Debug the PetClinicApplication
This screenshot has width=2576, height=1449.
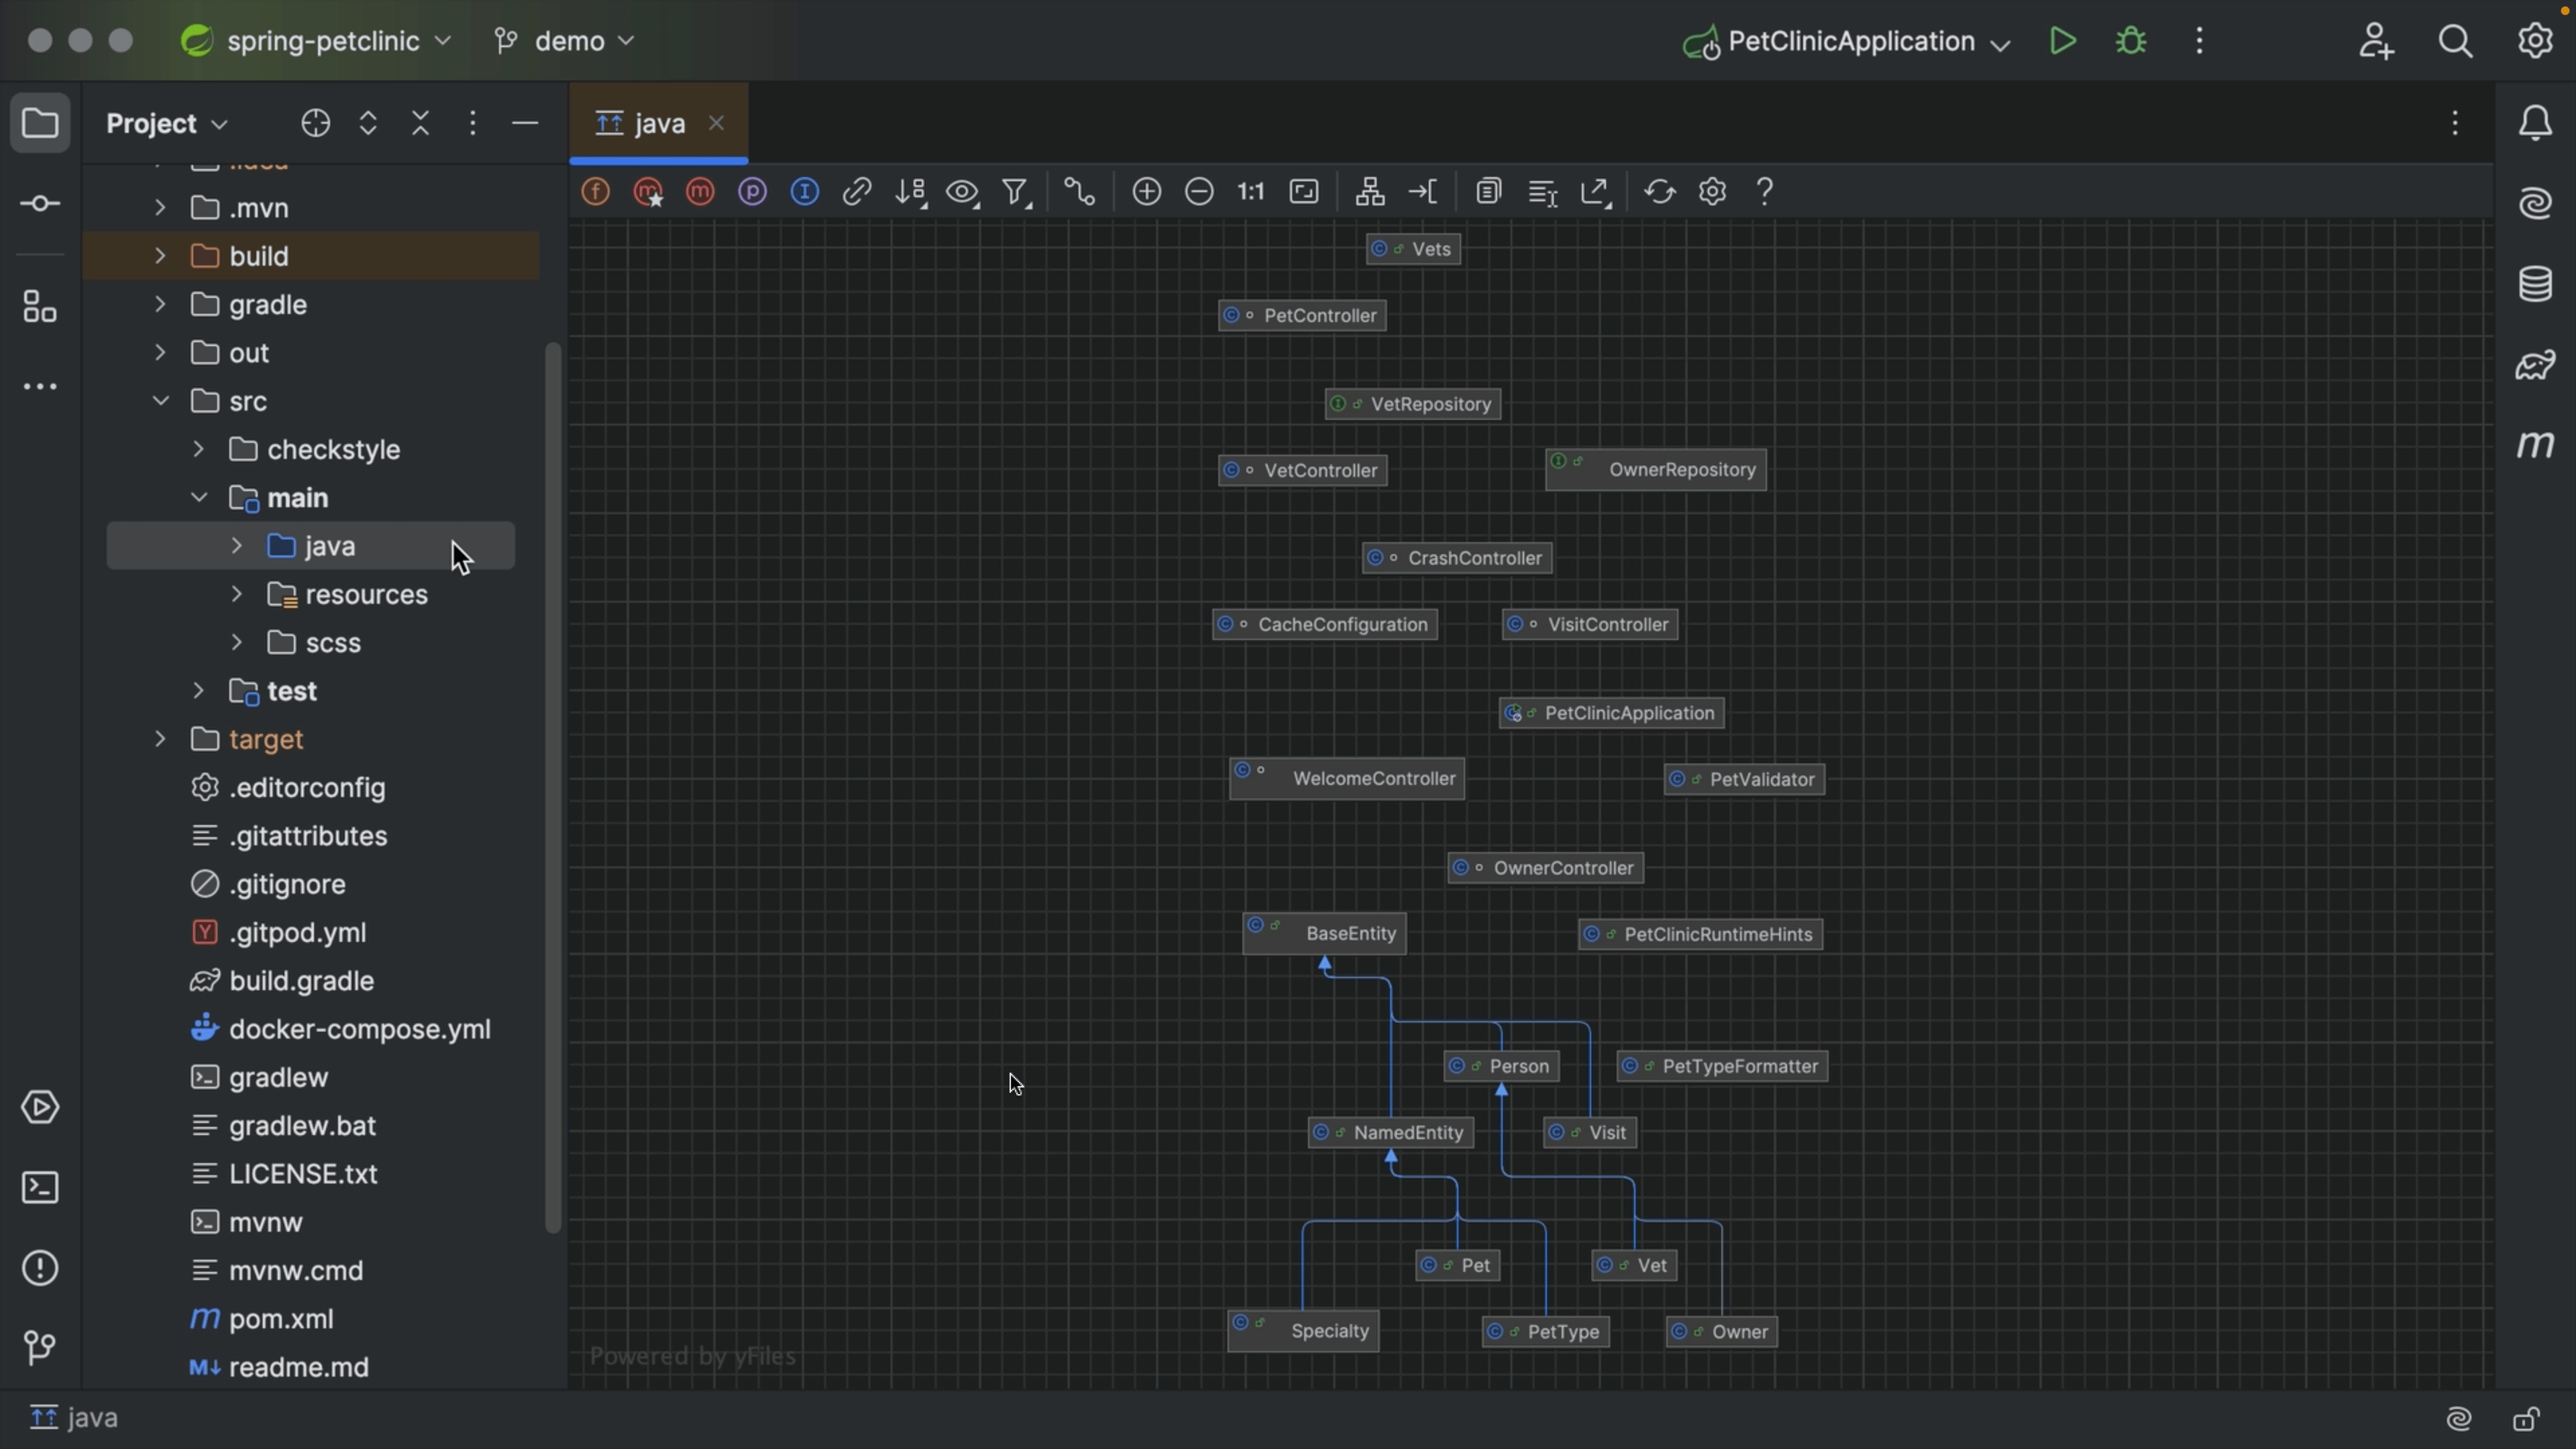[2131, 41]
